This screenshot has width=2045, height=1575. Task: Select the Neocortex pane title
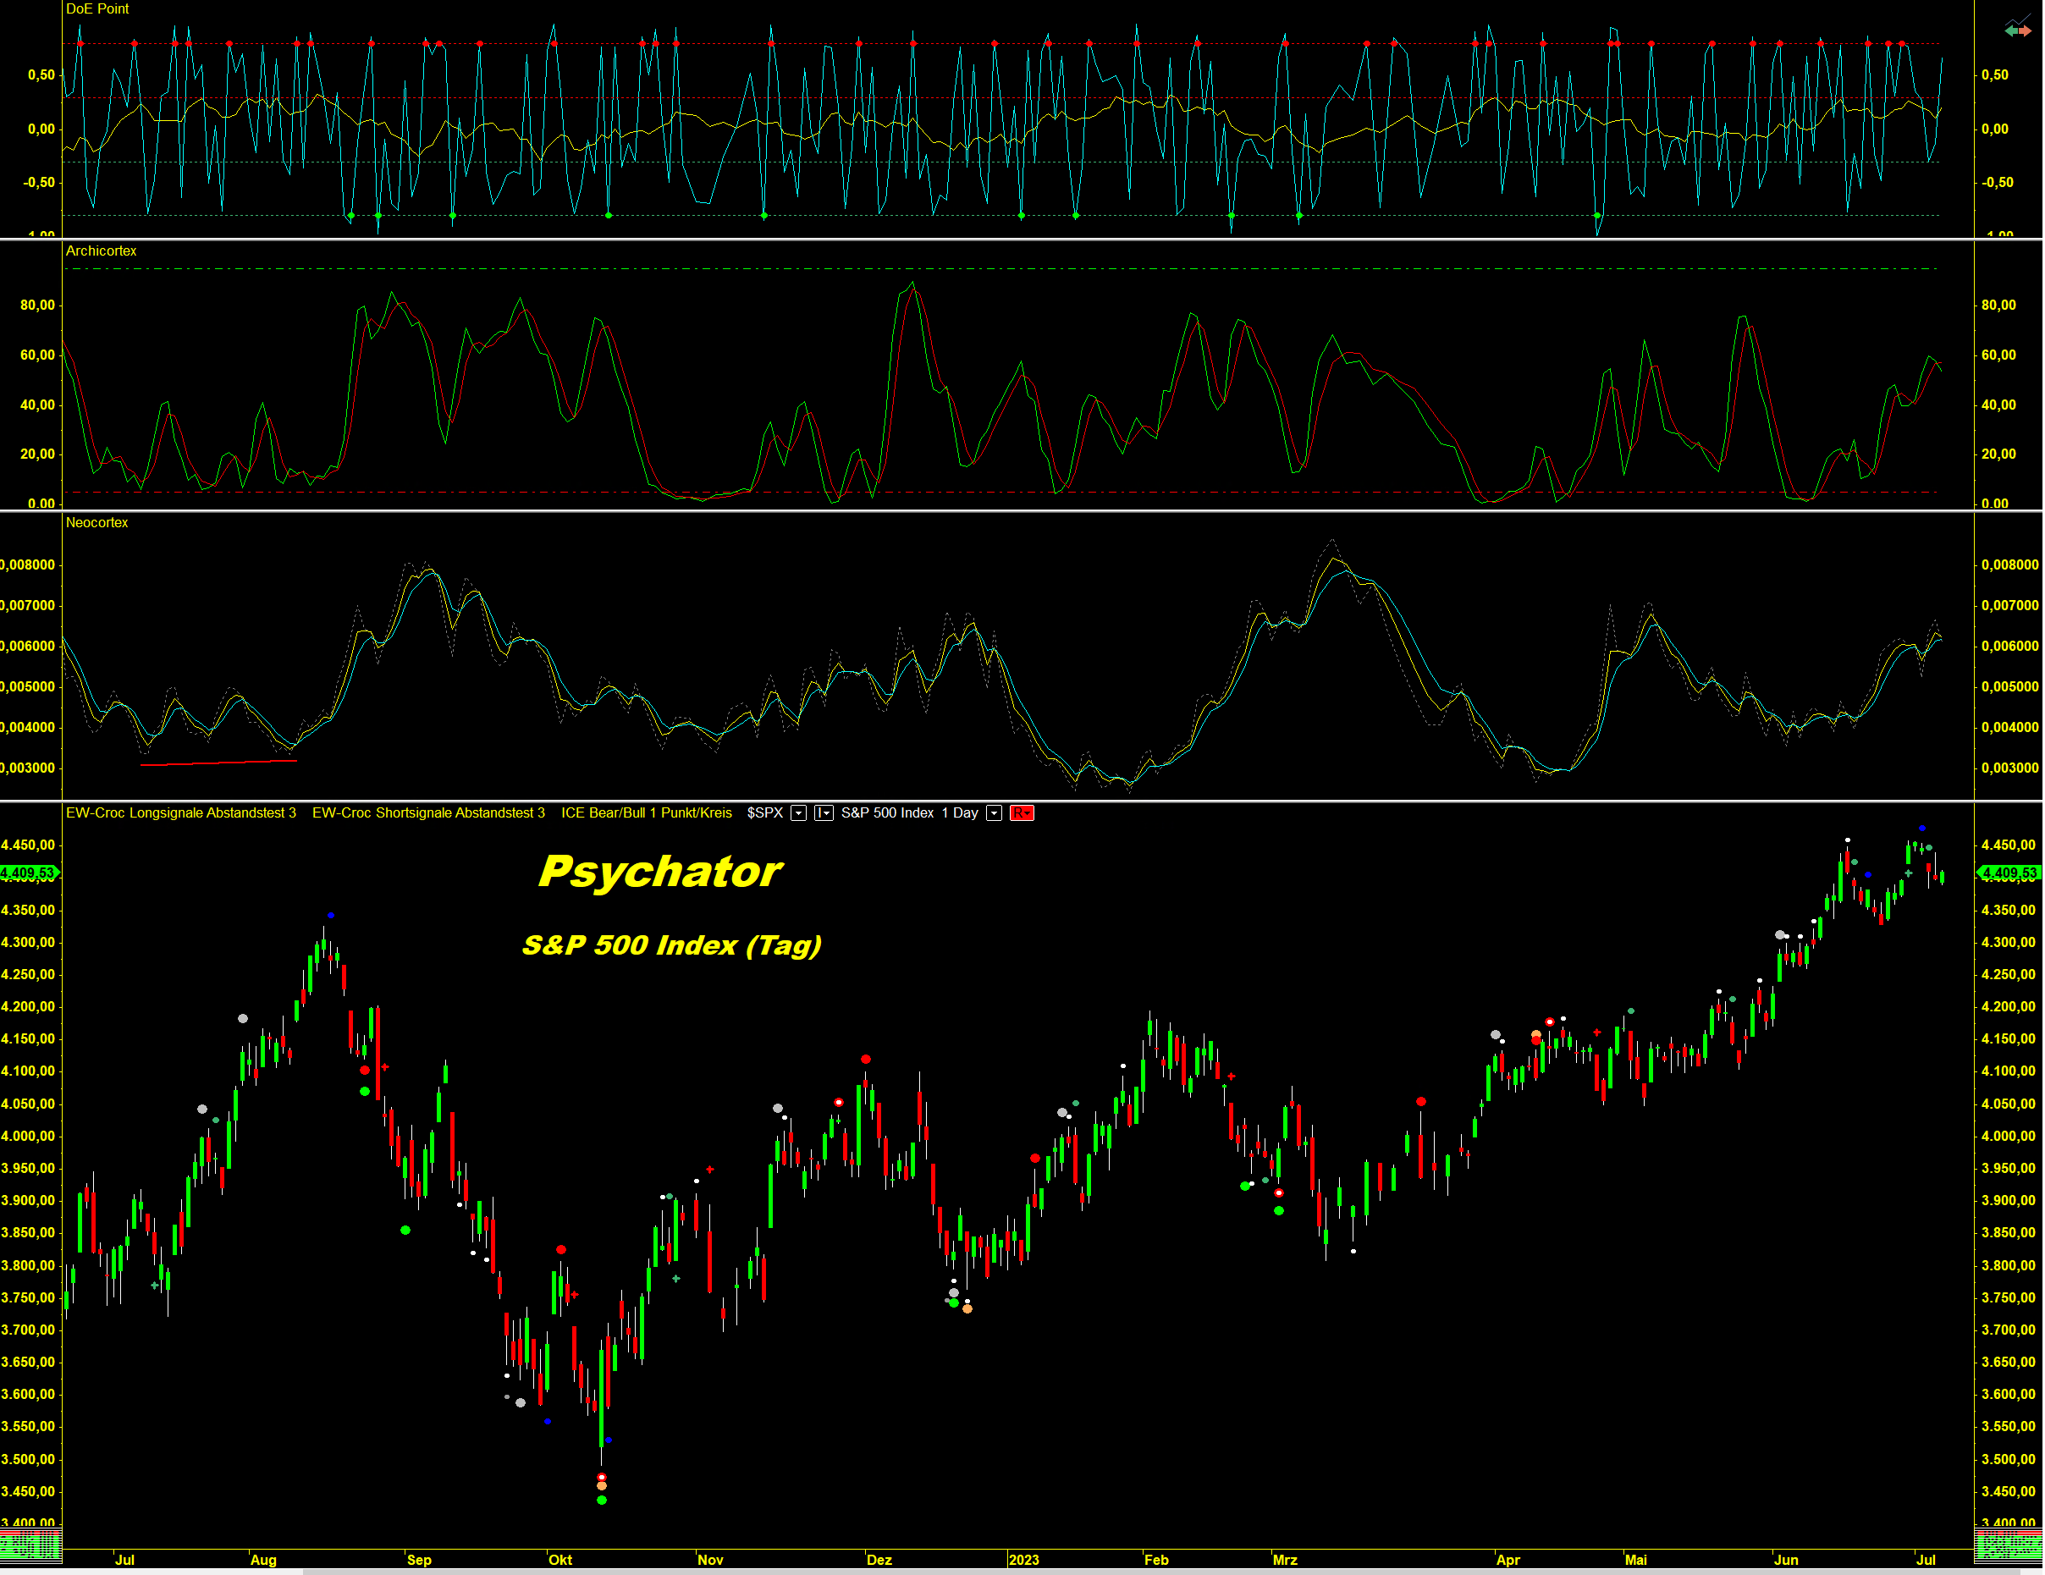[x=96, y=522]
